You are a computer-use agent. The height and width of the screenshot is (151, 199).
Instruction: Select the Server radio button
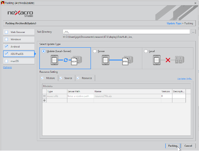pos(95,51)
